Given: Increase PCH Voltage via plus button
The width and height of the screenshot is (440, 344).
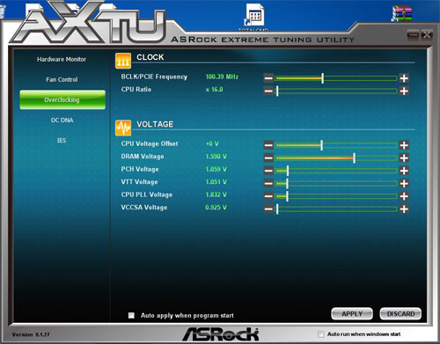Looking at the screenshot, I should pos(404,171).
